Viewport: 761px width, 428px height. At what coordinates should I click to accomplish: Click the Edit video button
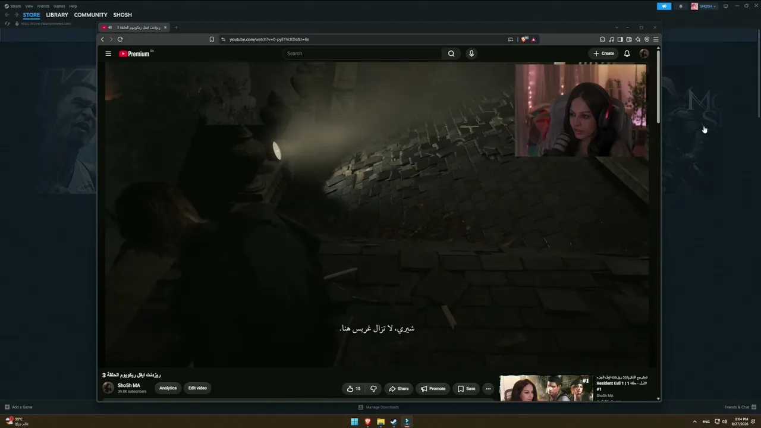click(197, 388)
